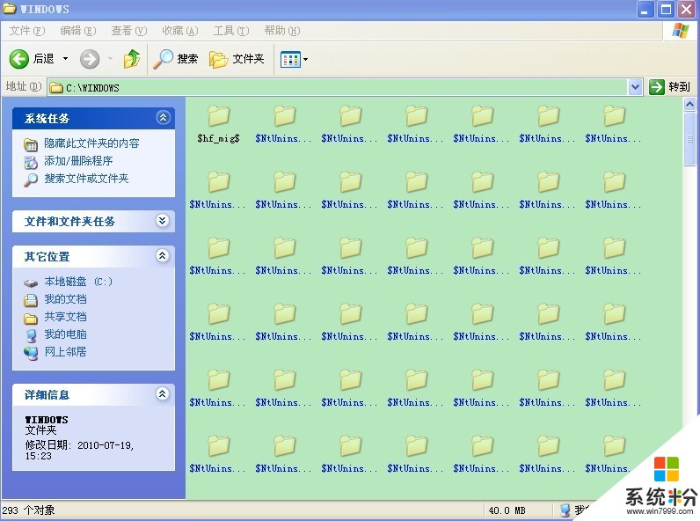Screen dimensions: 700x521
Task: Click the 后退 (Back) button label
Action: tap(43, 59)
